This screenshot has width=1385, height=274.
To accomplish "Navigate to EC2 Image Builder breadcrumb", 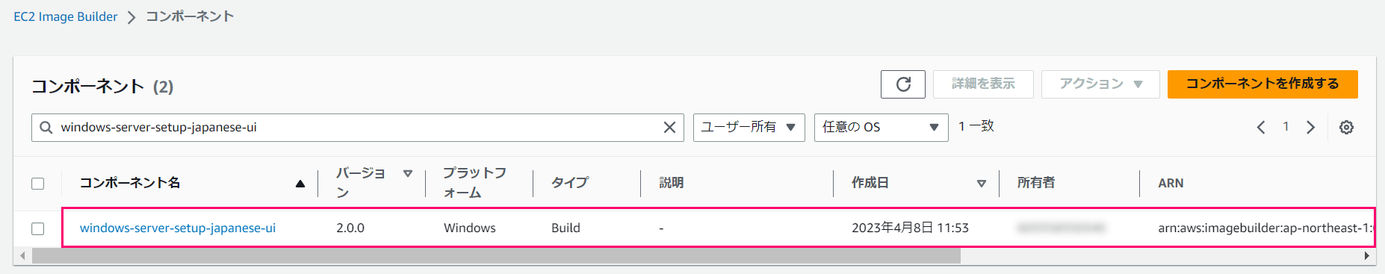I will pos(66,16).
